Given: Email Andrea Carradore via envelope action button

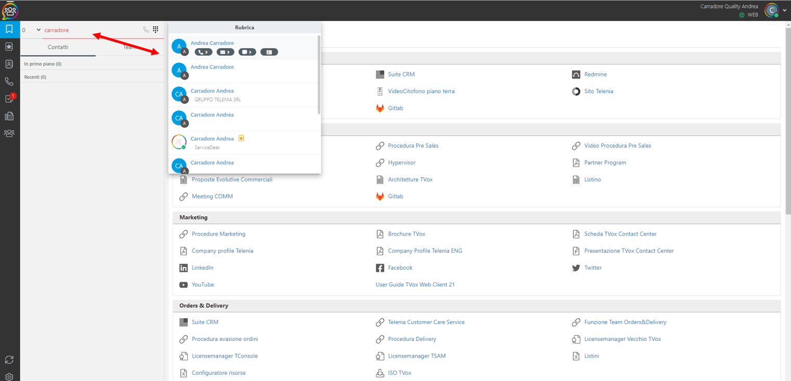Looking at the screenshot, I should click(225, 52).
